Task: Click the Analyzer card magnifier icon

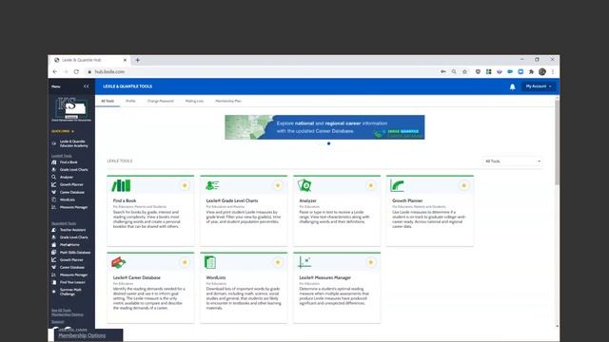Action: click(304, 185)
